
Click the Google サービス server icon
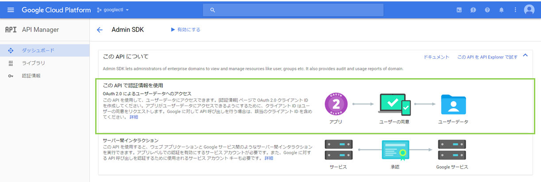point(452,150)
